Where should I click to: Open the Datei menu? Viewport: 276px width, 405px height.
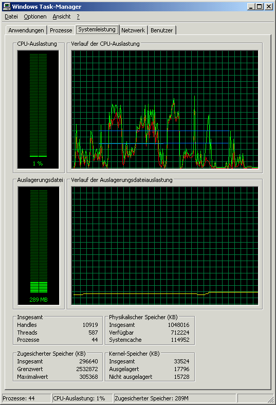pos(11,17)
